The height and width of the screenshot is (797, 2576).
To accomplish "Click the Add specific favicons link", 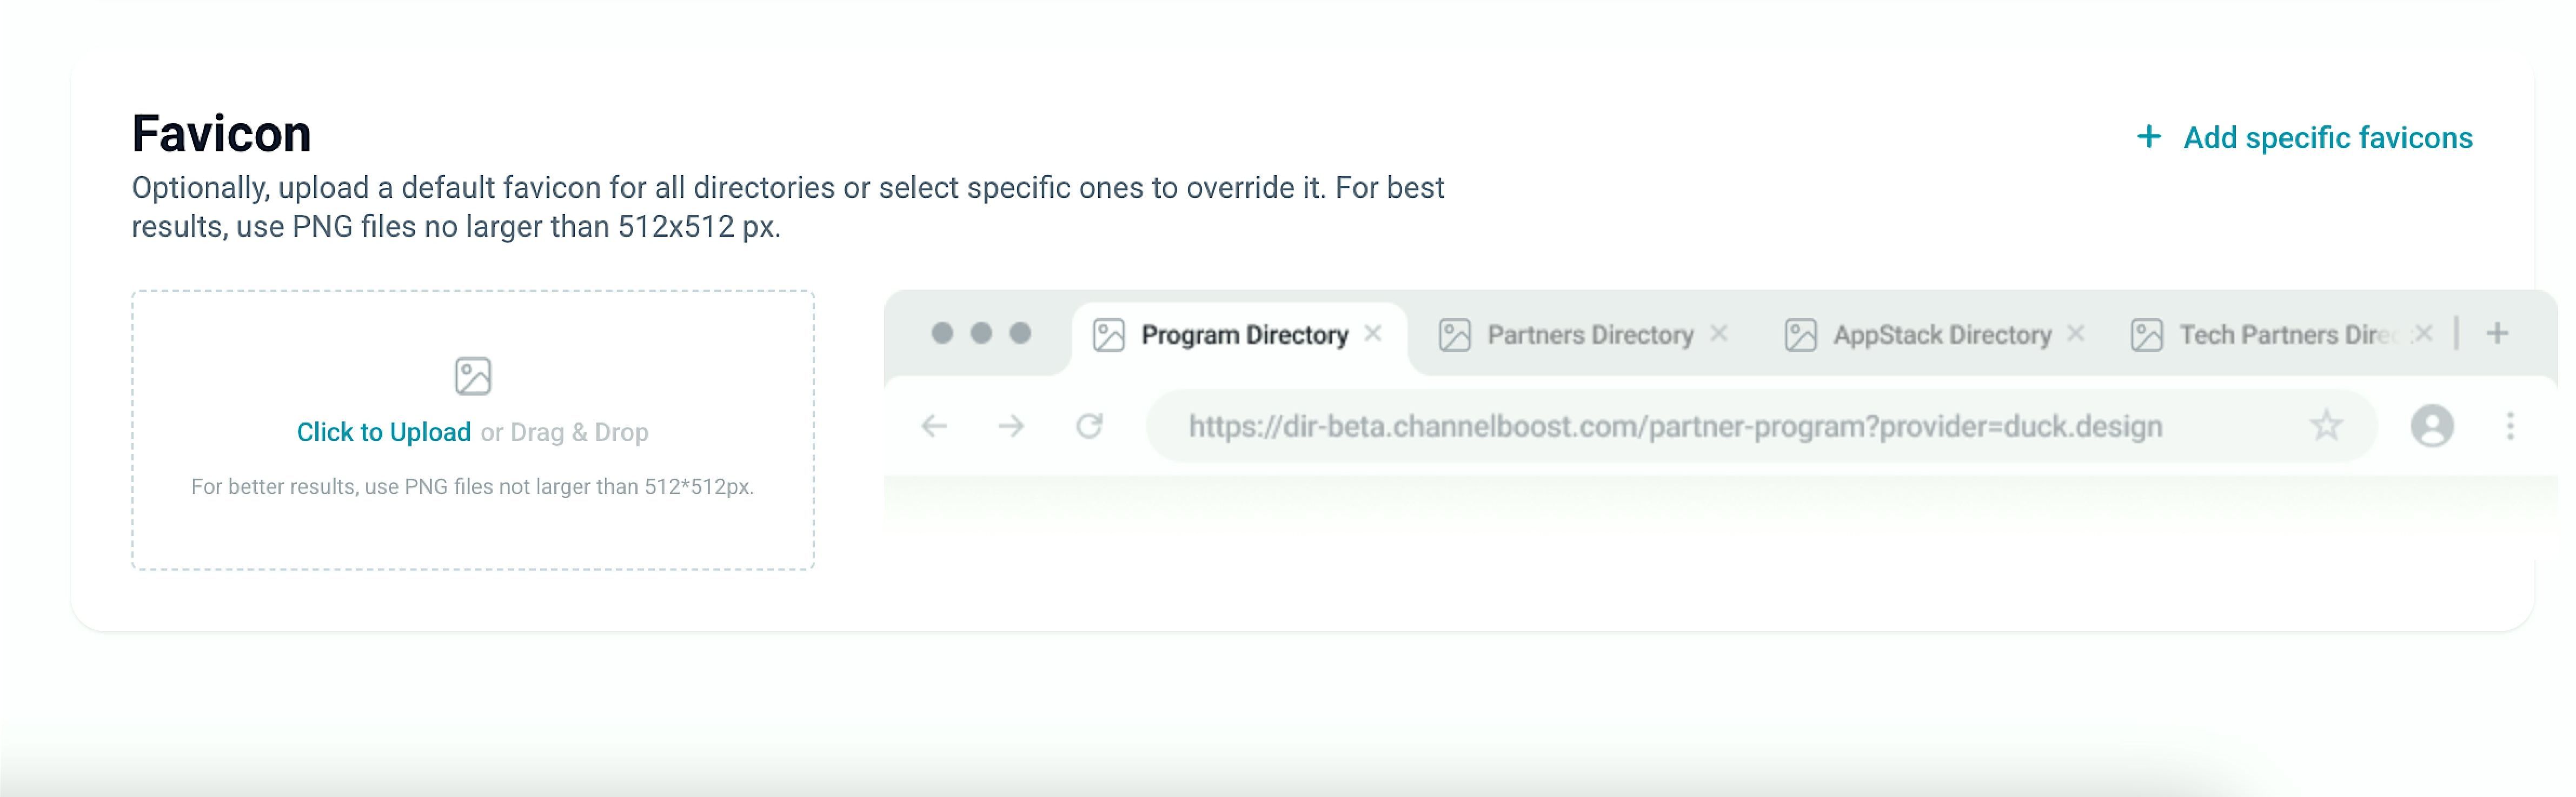I will pos(2327,138).
